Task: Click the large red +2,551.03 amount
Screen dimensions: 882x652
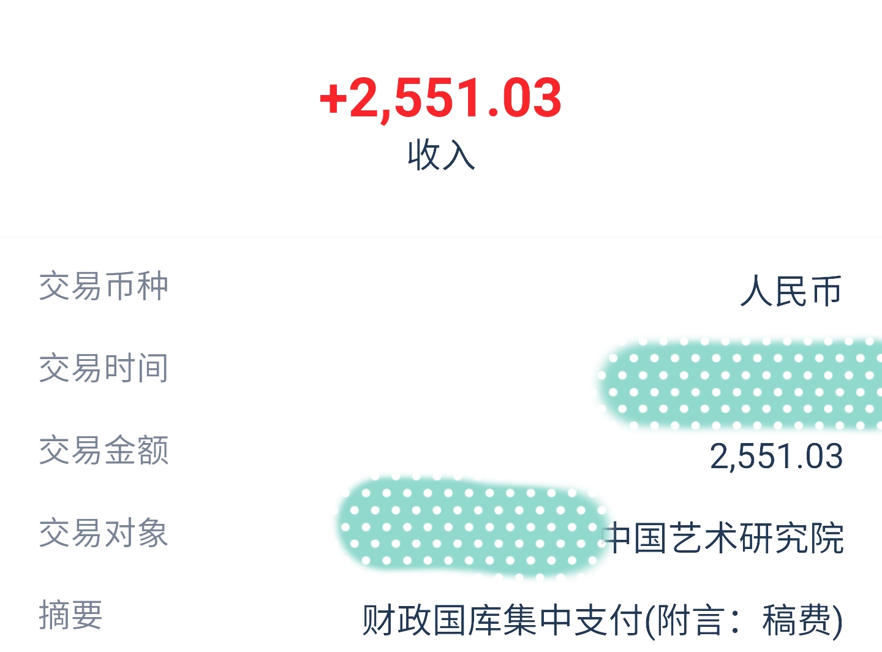Action: click(440, 98)
